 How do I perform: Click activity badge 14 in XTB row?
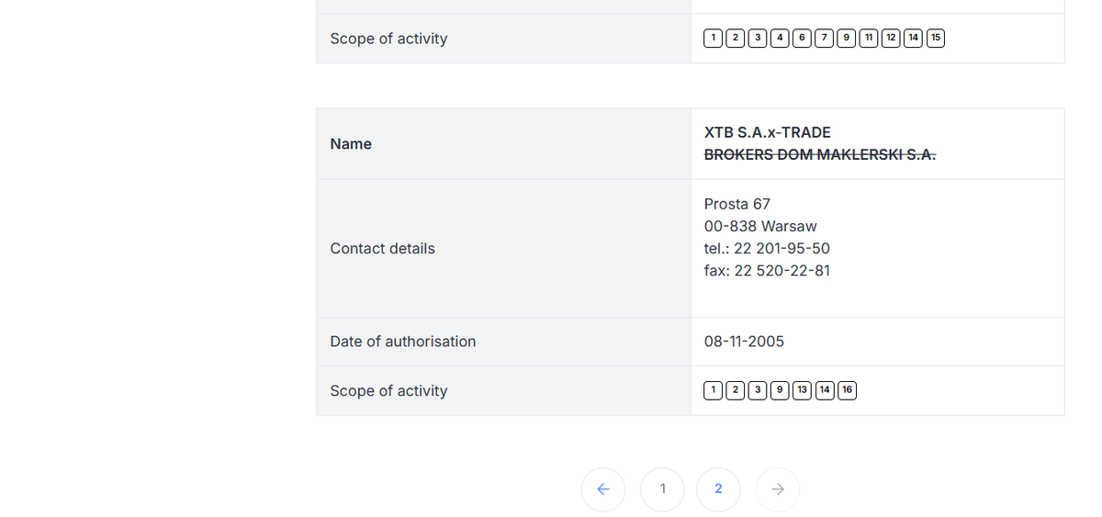coord(825,390)
